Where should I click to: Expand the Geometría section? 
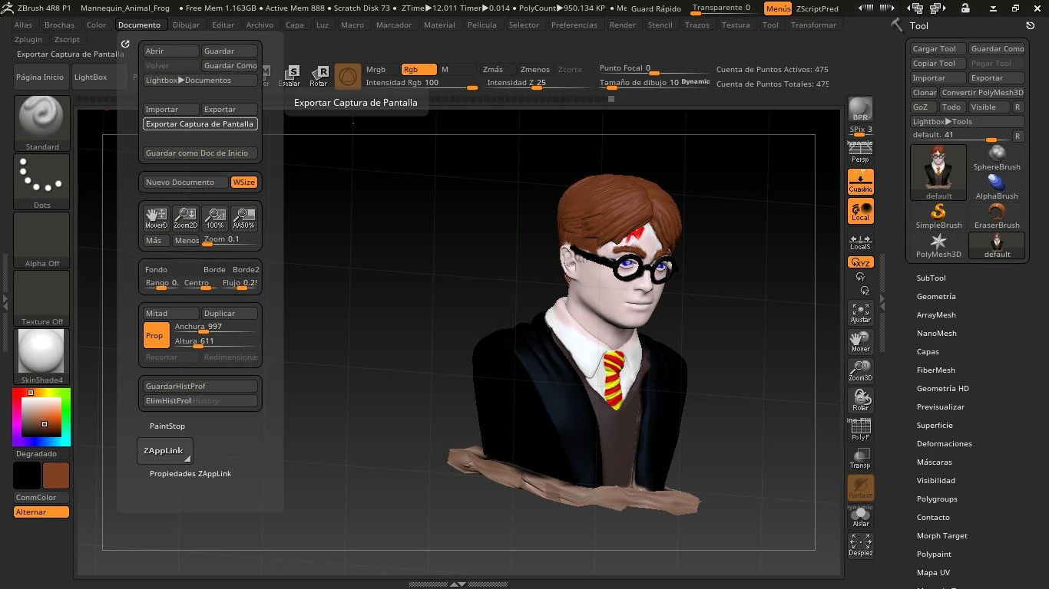pyautogui.click(x=936, y=297)
